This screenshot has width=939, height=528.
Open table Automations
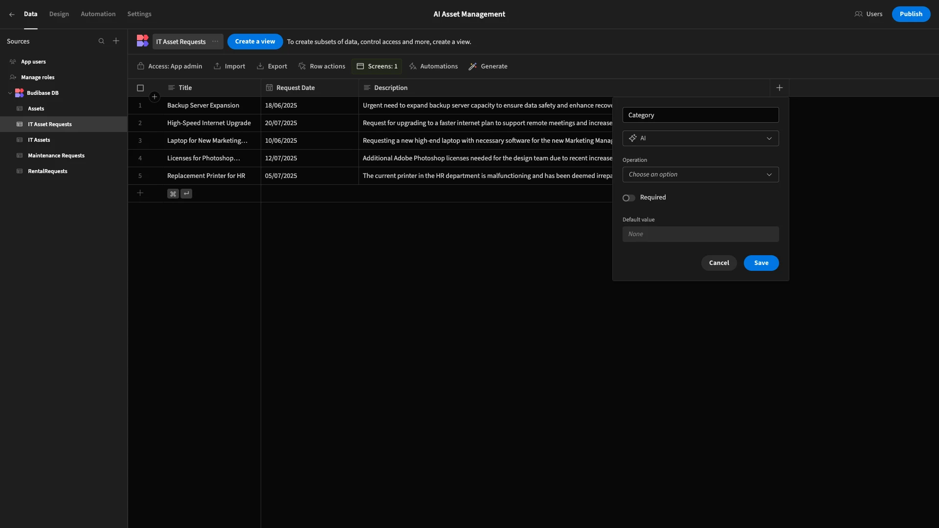[x=433, y=66]
